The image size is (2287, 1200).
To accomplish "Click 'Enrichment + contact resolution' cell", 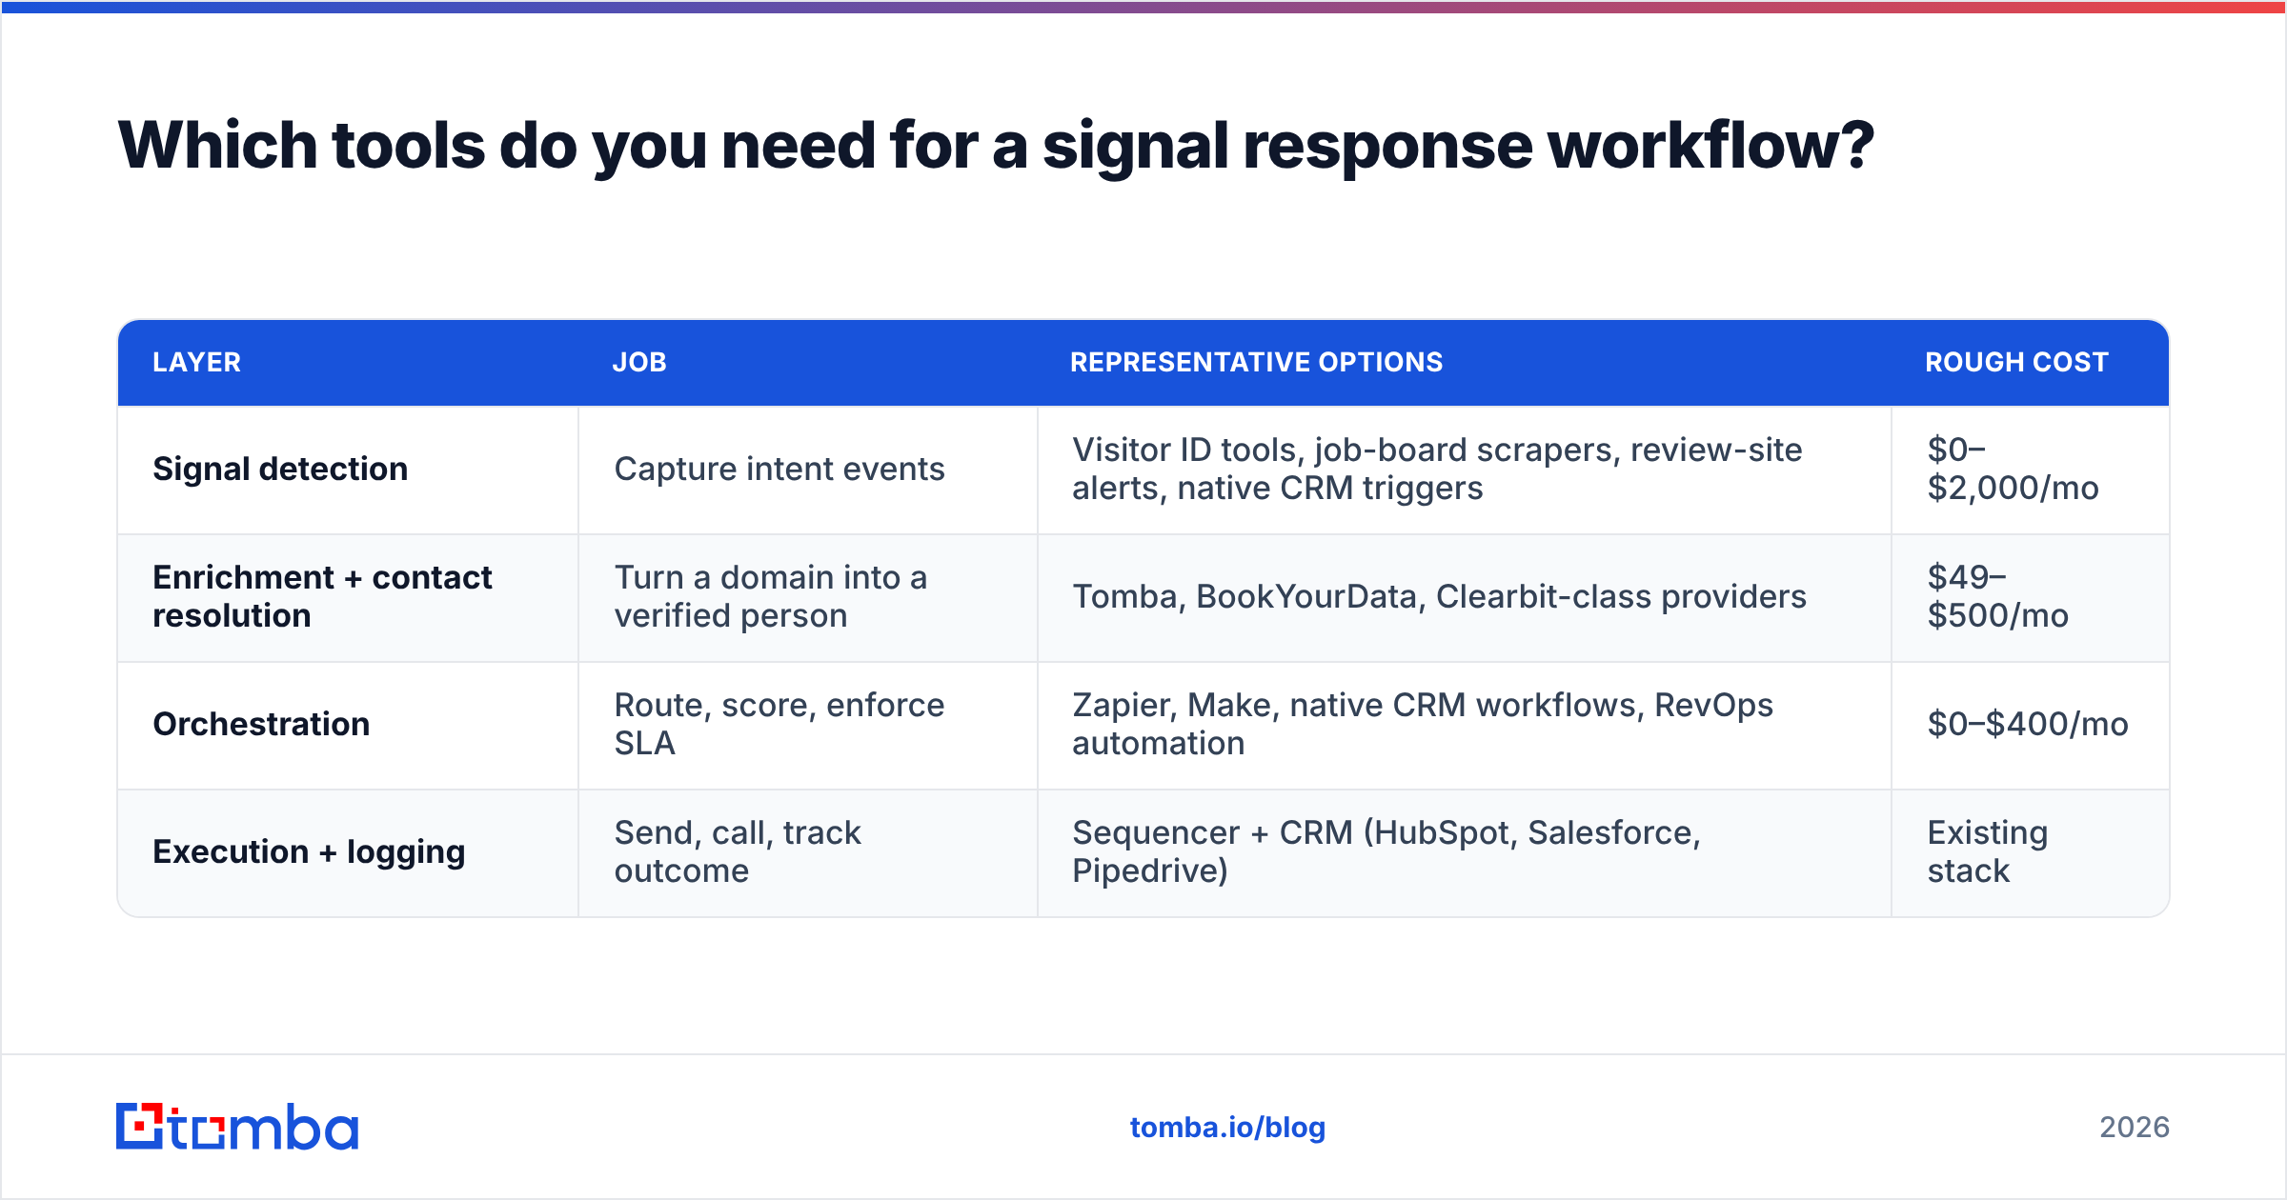I will (x=348, y=597).
